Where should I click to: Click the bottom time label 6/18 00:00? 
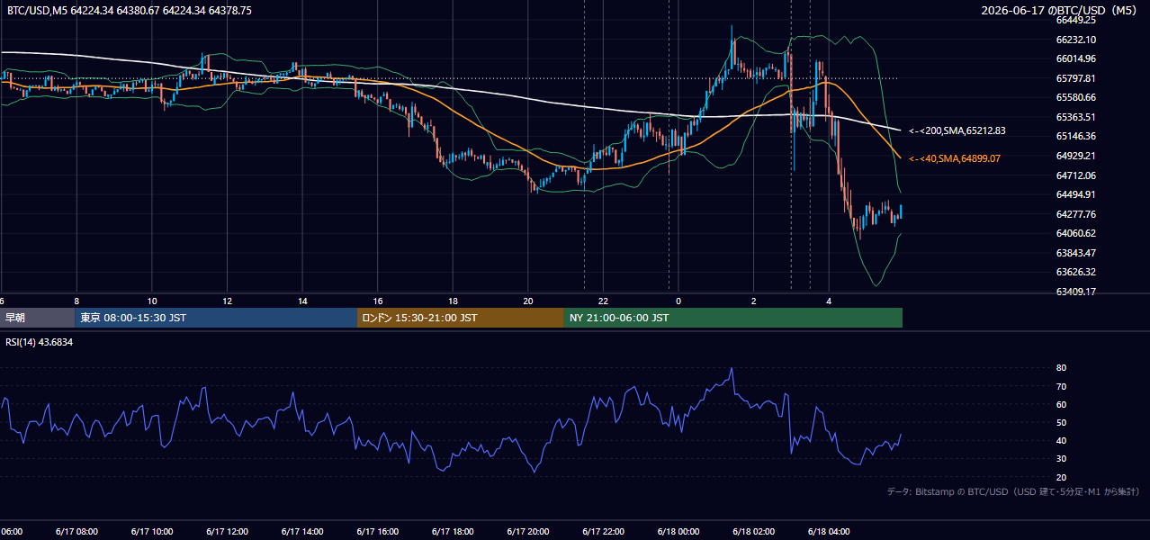point(678,532)
